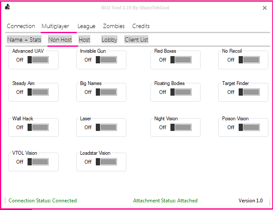
Task: View the Credits tab
Action: [x=141, y=26]
